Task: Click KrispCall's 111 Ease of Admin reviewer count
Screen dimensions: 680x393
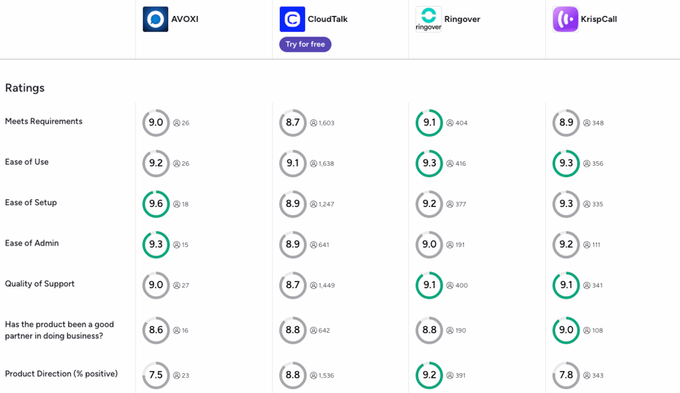Action: point(592,245)
